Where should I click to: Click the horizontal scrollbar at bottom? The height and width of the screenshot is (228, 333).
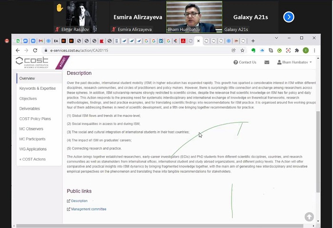(x=159, y=226)
